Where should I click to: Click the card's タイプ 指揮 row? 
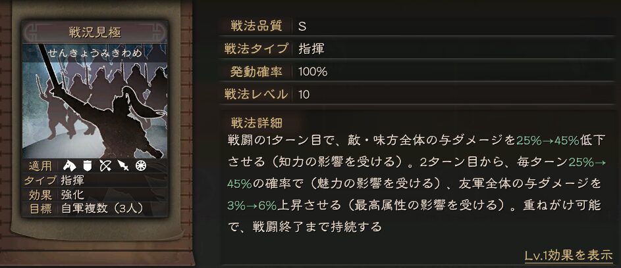tap(95, 180)
